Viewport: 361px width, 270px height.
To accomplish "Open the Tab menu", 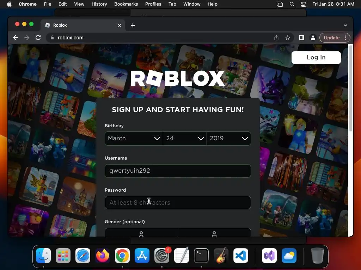I will [172, 4].
